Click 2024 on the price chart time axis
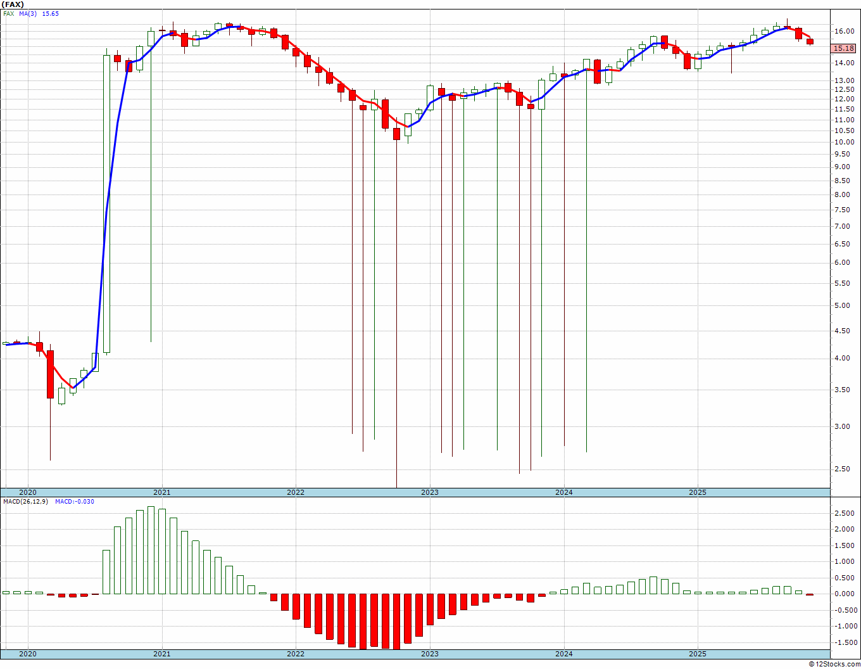 (x=564, y=492)
